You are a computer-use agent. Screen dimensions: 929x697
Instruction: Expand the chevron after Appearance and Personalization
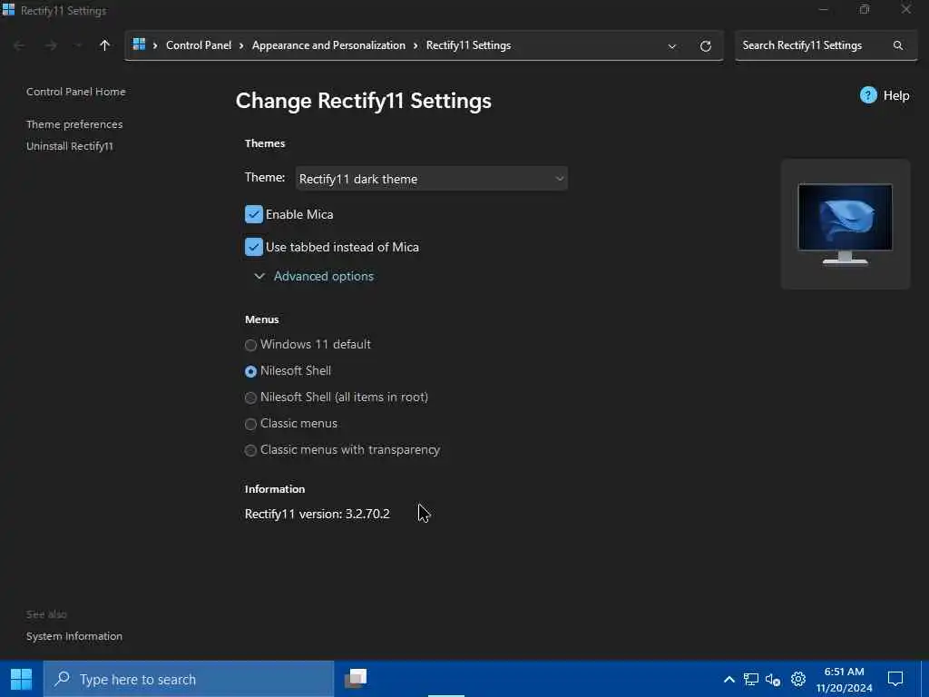coord(416,45)
